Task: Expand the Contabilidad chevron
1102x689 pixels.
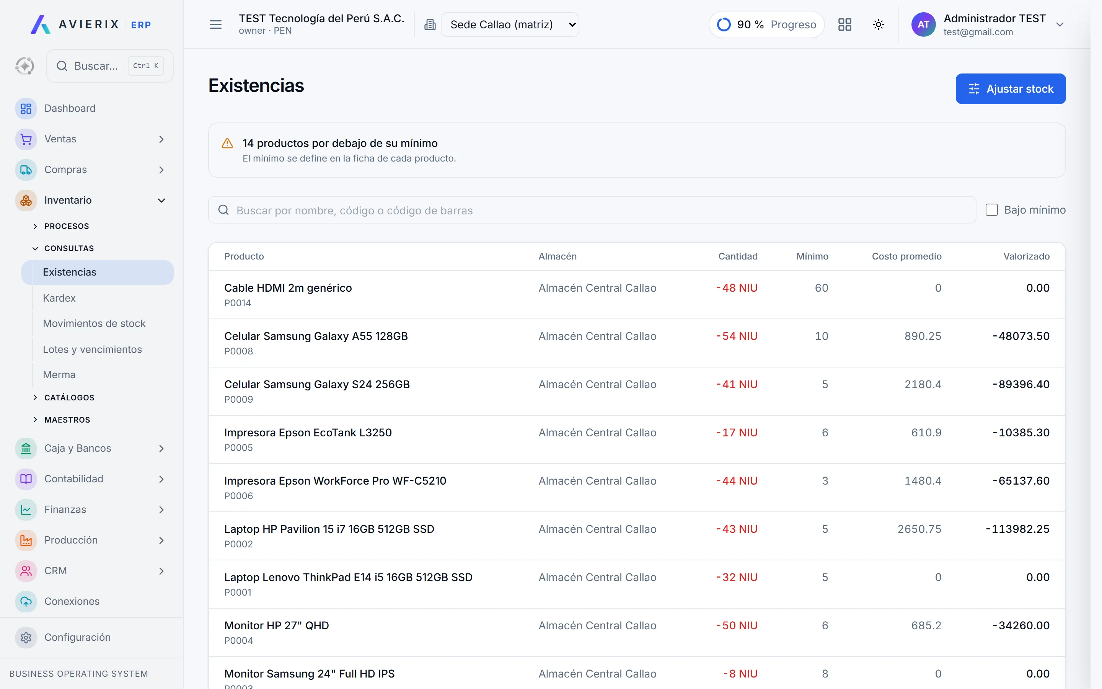Action: tap(161, 479)
